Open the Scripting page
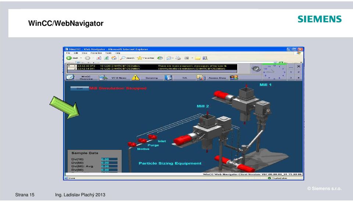Screen dimensions: 353x202 pyautogui.click(x=151, y=78)
